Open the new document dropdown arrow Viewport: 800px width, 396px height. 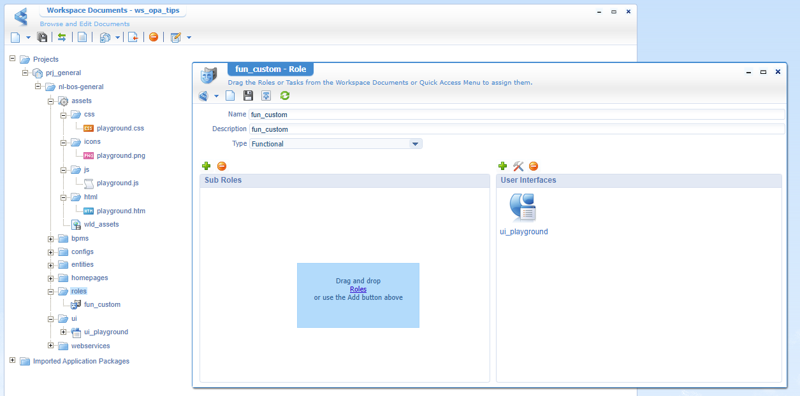[28, 38]
